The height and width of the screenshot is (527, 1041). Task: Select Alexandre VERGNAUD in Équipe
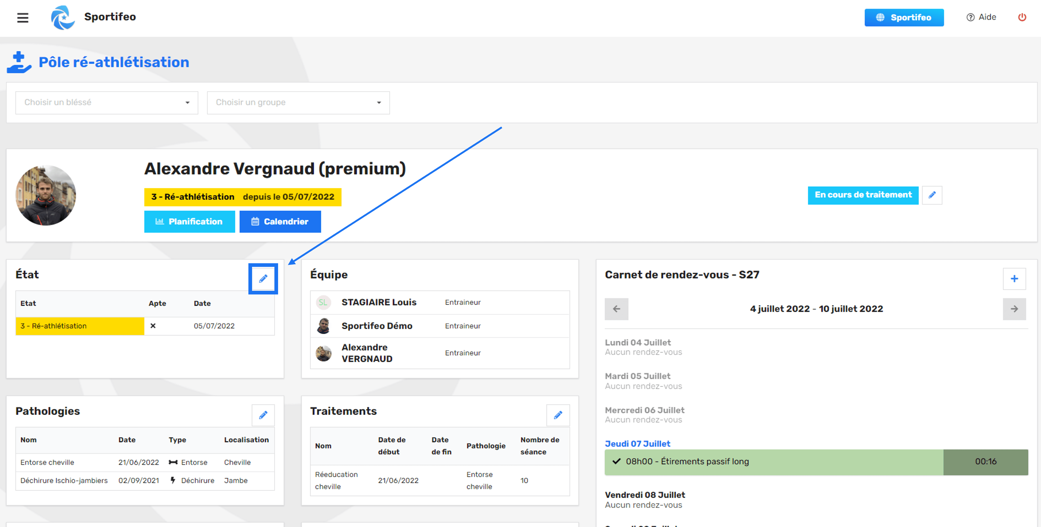[440, 353]
